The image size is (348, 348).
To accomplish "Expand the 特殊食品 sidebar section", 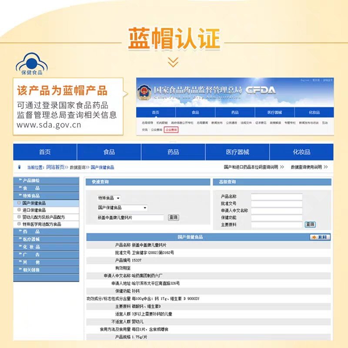I will click(x=46, y=196).
